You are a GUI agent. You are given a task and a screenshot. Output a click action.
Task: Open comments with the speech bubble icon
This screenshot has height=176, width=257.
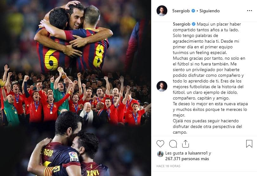[x=173, y=144]
